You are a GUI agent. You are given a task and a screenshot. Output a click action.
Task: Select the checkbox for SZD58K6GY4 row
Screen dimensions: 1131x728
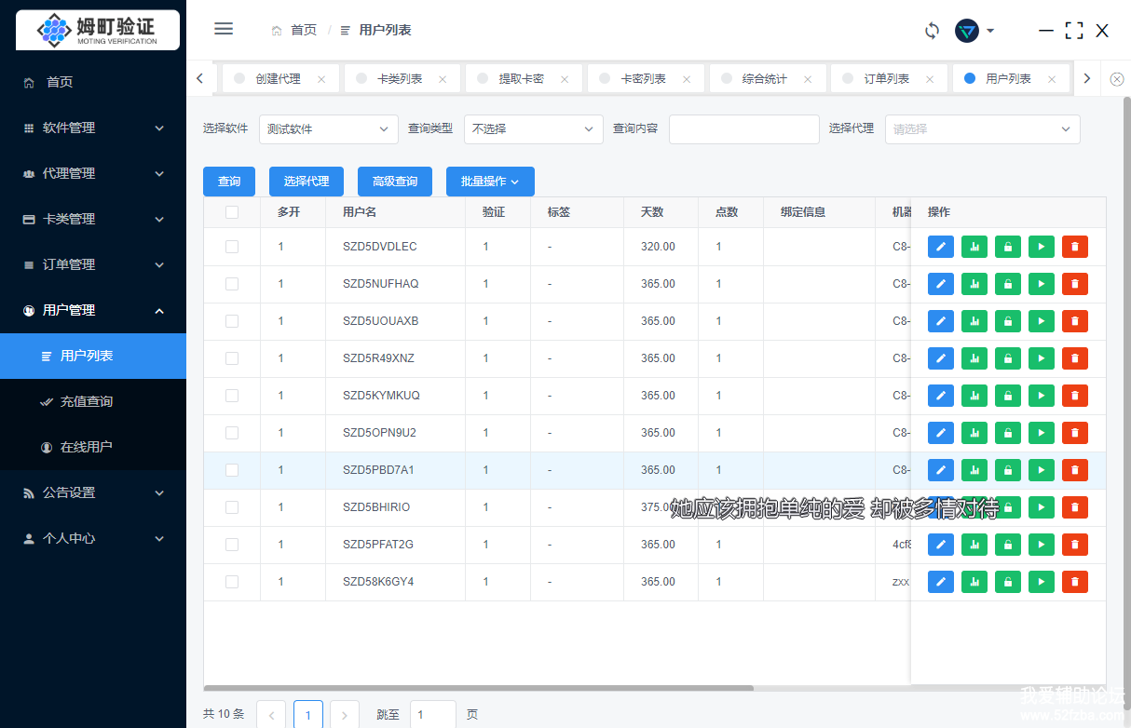pos(232,582)
